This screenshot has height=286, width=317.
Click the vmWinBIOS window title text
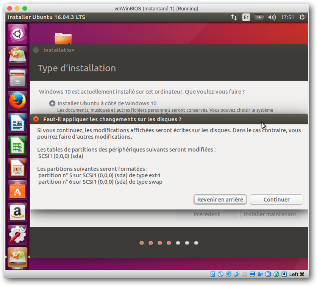point(156,8)
